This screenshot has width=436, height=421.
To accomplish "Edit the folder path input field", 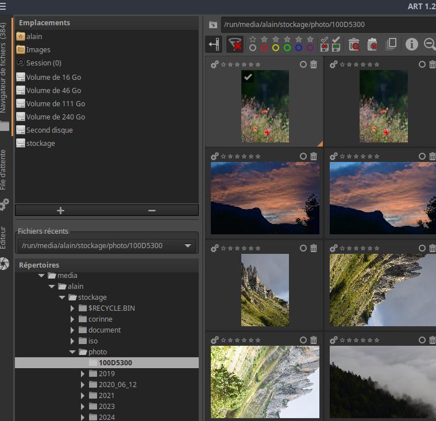I will [x=329, y=25].
